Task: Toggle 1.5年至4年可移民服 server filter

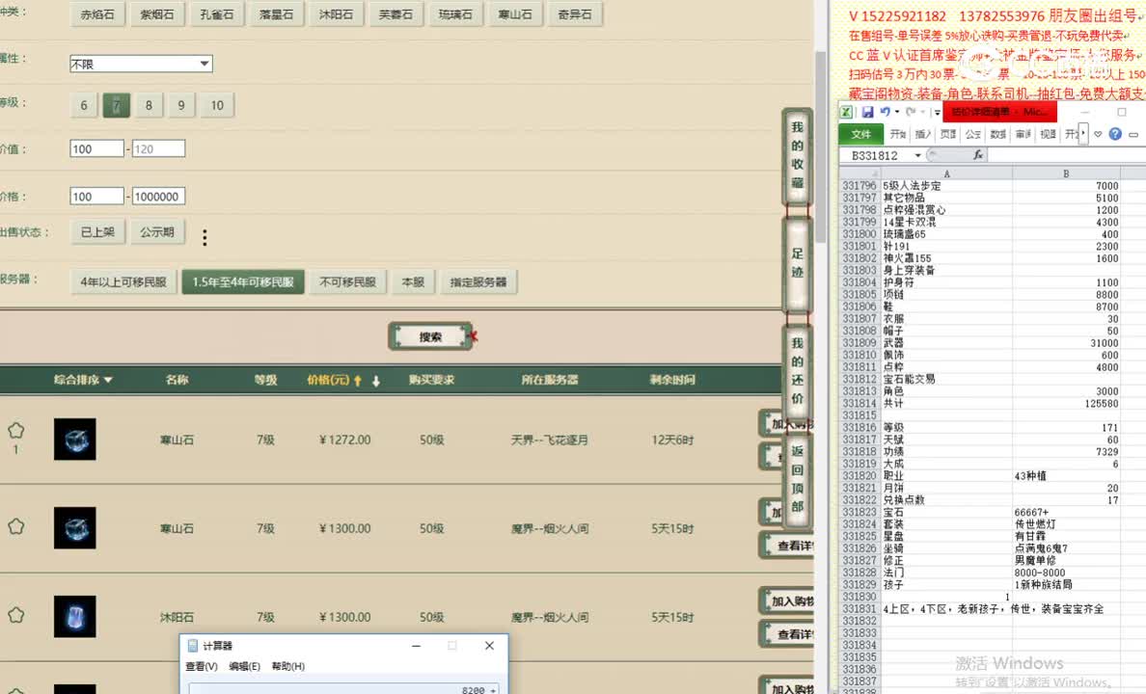Action: tap(243, 282)
